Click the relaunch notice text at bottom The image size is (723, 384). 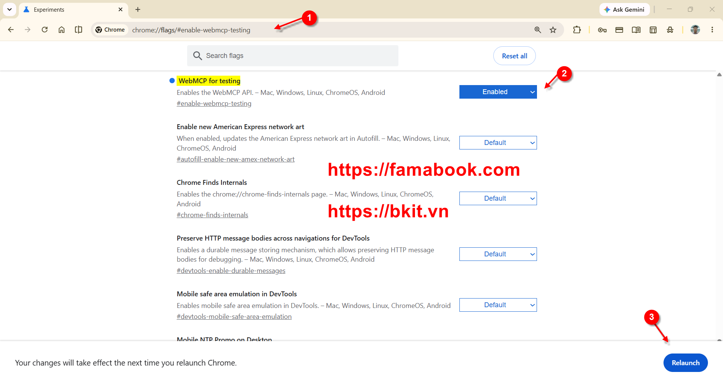(x=126, y=363)
